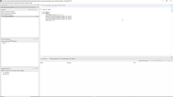Click the second toolbar icon in Test Suite Resources
Image resolution: width=173 pixels, height=97 pixels.
point(37,68)
